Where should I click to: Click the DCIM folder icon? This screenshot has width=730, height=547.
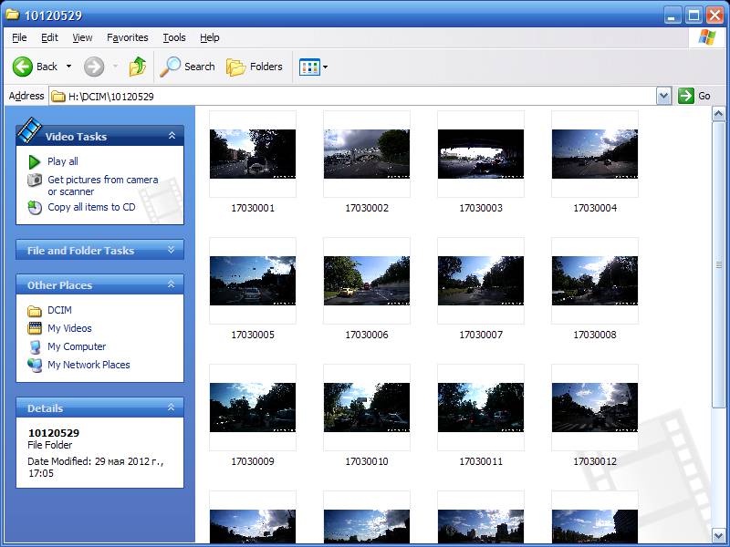click(x=35, y=310)
